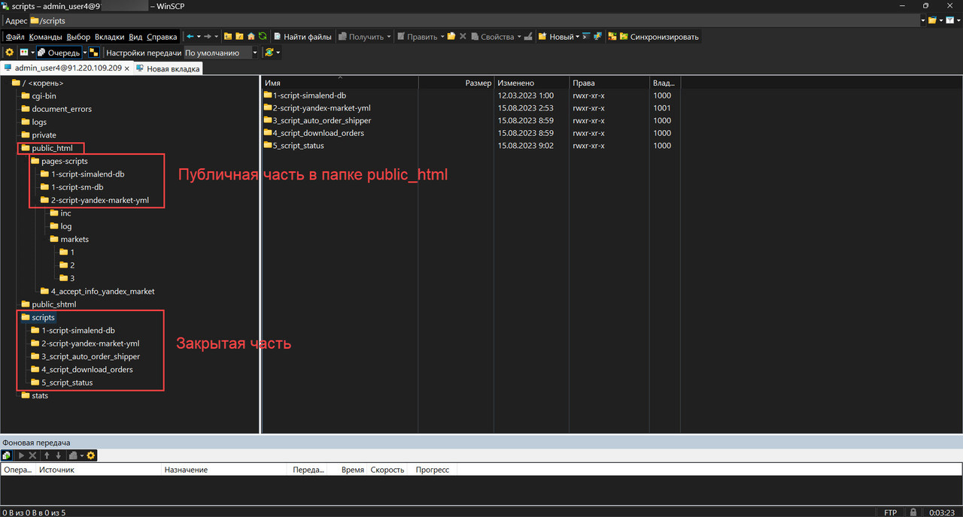Click the queue move down arrow icon

[59, 455]
